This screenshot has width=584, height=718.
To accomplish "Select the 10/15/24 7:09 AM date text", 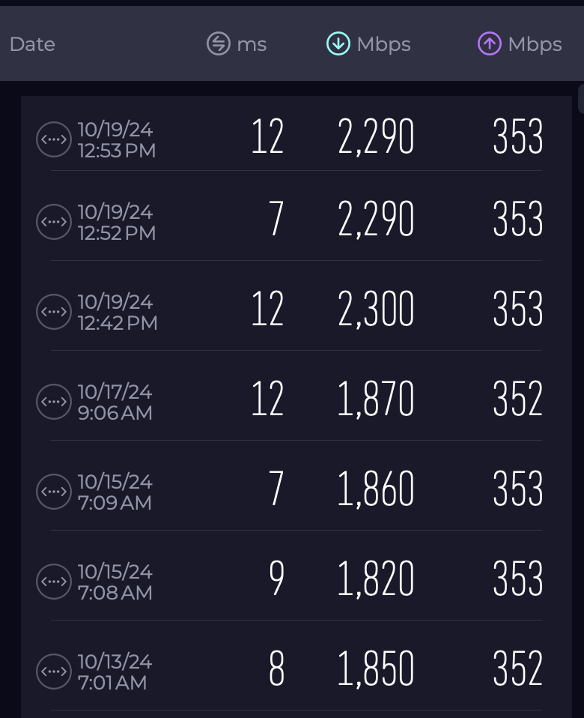I will click(x=115, y=492).
